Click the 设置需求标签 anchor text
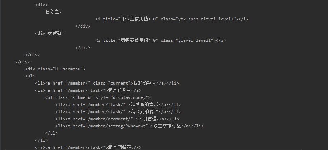328x150 pixels. [x=167, y=126]
